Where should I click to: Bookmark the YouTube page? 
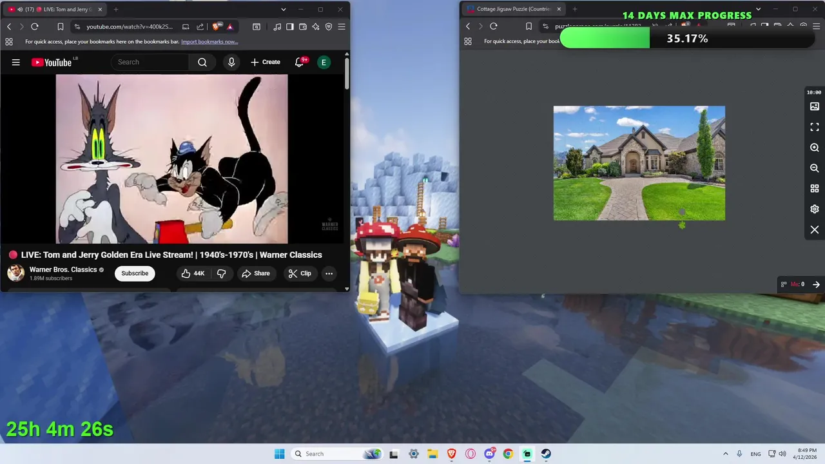[60, 26]
